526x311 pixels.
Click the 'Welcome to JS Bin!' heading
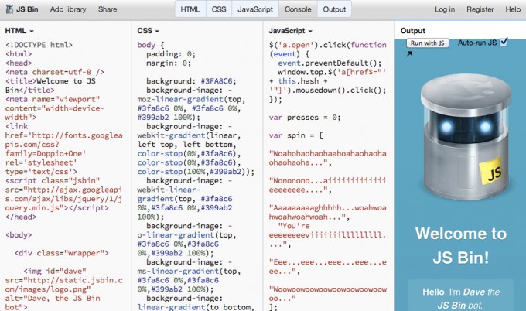tap(460, 245)
